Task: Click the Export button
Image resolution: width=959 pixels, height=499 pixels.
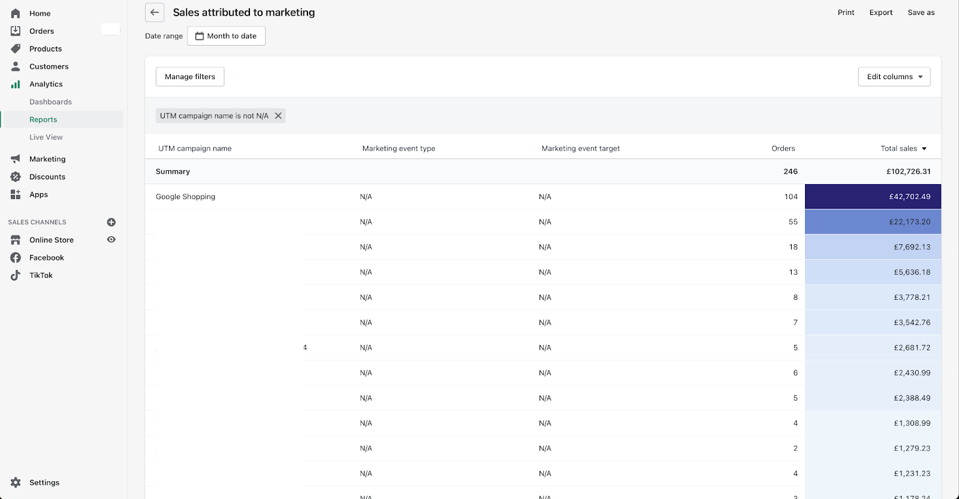Action: coord(880,13)
